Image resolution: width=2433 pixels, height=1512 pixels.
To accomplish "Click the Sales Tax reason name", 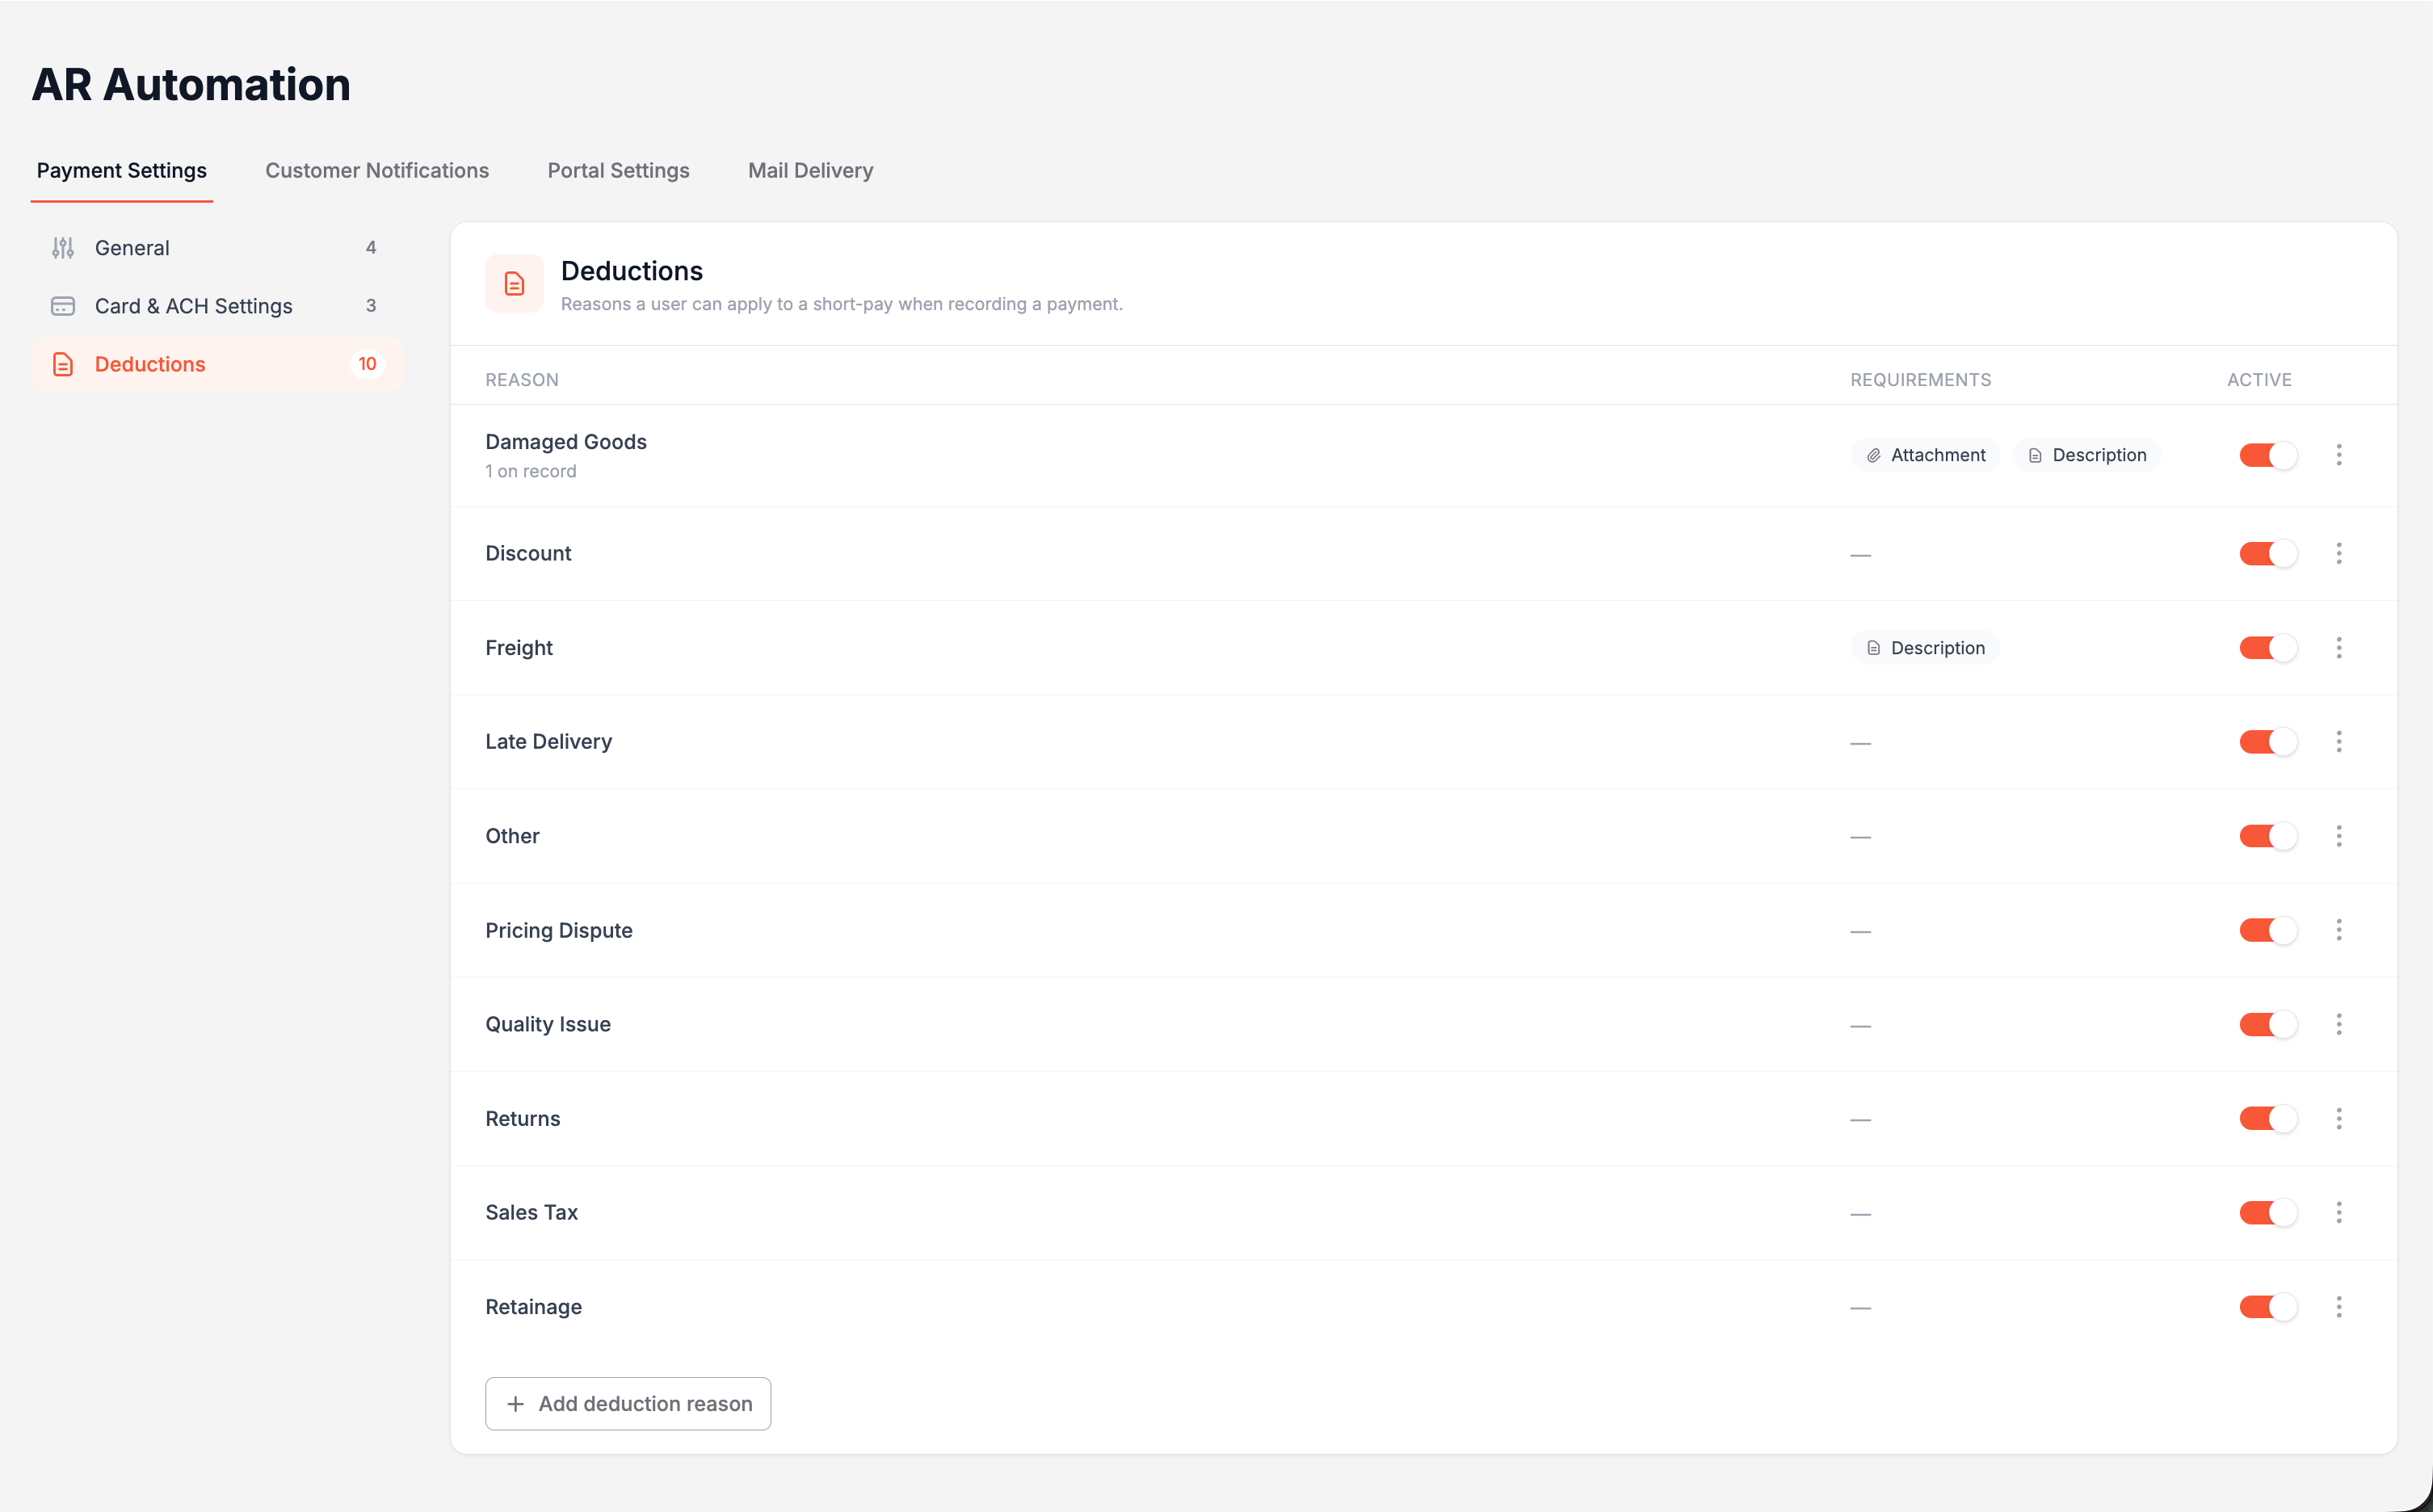I will (532, 1213).
